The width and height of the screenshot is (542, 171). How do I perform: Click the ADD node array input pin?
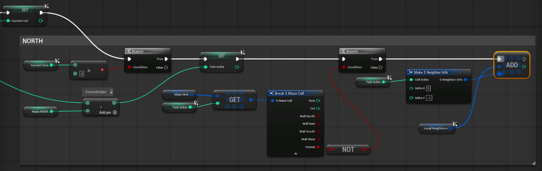[x=500, y=67]
